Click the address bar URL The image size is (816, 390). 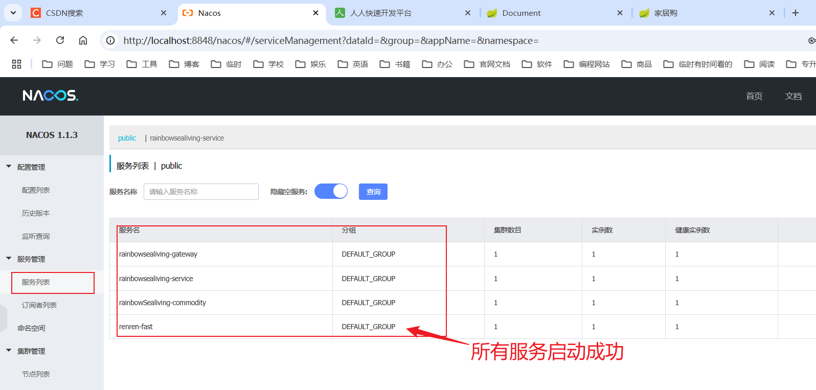pyautogui.click(x=331, y=40)
